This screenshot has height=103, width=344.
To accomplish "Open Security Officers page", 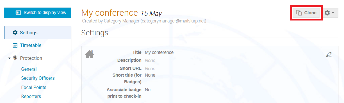I will click(x=38, y=78).
